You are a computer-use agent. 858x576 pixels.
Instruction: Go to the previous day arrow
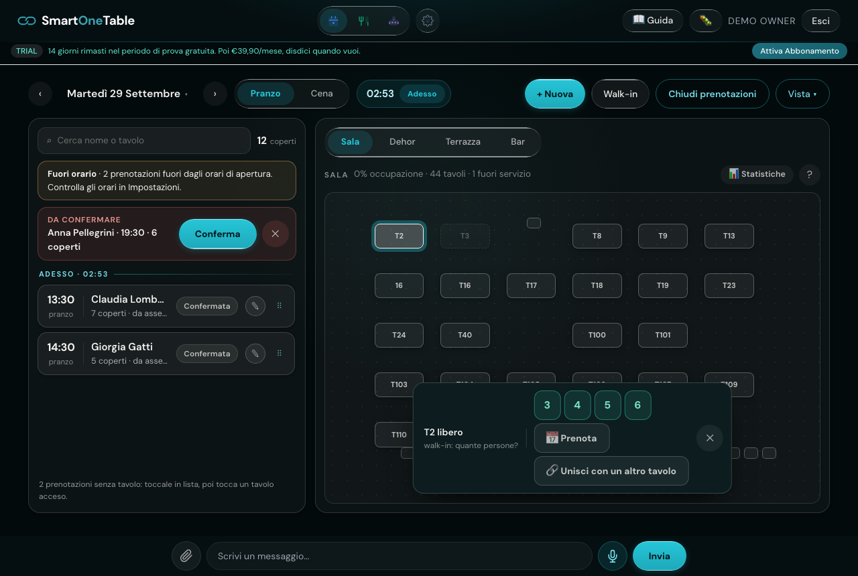point(40,94)
